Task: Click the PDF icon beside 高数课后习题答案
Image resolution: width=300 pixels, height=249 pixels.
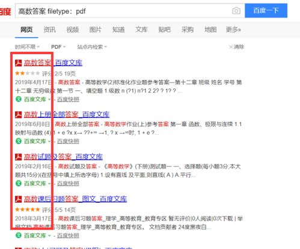Action: (19, 199)
